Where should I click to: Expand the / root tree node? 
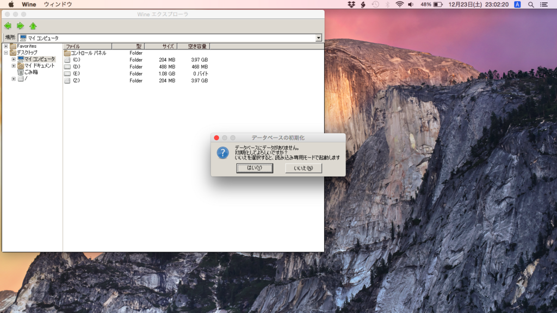pyautogui.click(x=14, y=79)
